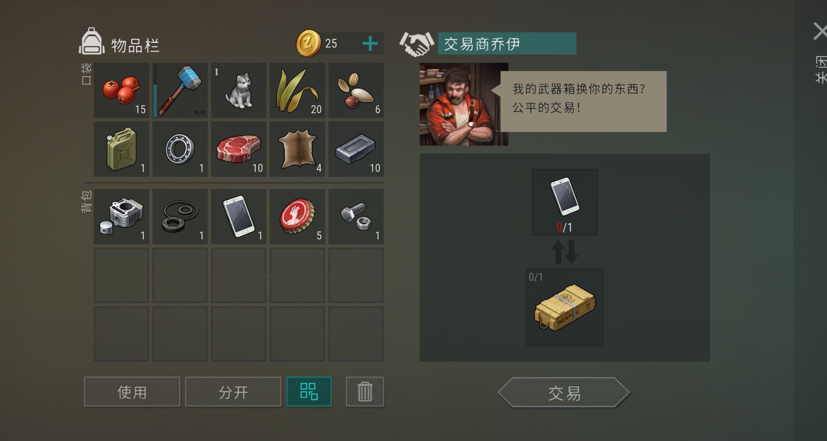Click the required phone trade slot
This screenshot has height=441, width=827.
pyautogui.click(x=565, y=202)
